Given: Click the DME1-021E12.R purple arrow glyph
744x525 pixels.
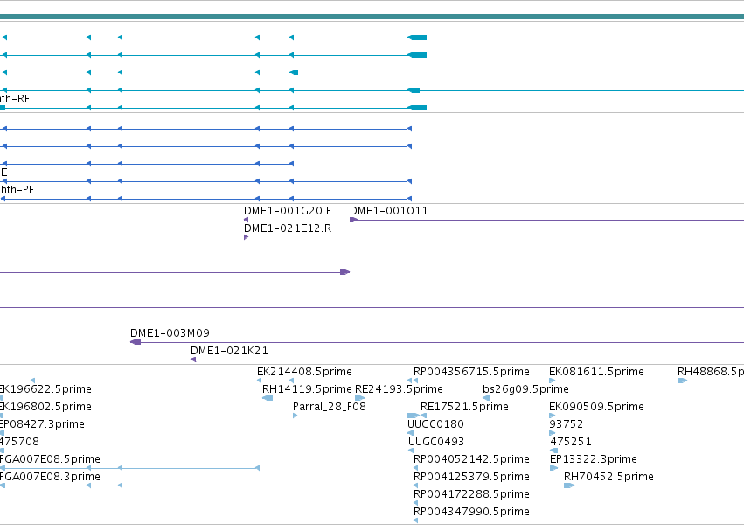Looking at the screenshot, I should tap(247, 237).
